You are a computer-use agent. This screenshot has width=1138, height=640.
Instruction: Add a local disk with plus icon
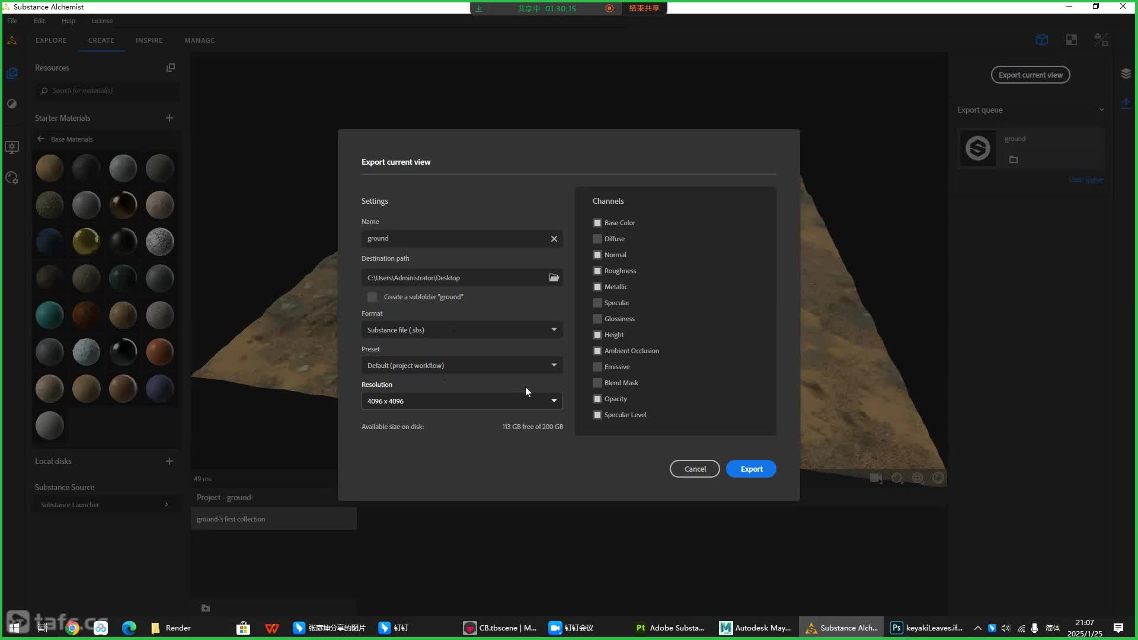(x=170, y=461)
